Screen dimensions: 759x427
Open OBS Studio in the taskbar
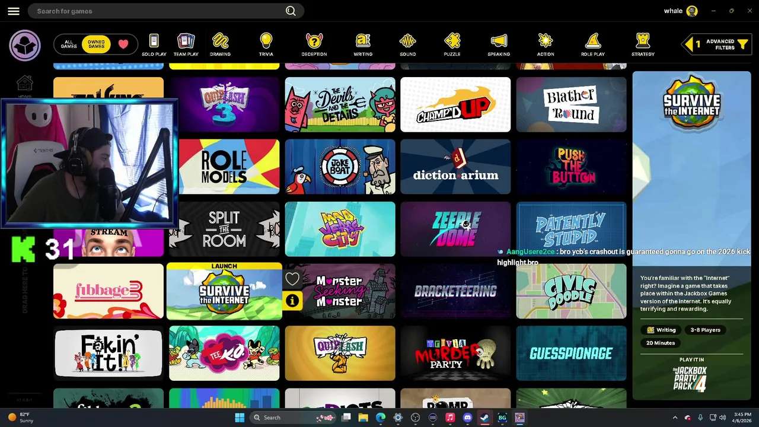pos(415,418)
